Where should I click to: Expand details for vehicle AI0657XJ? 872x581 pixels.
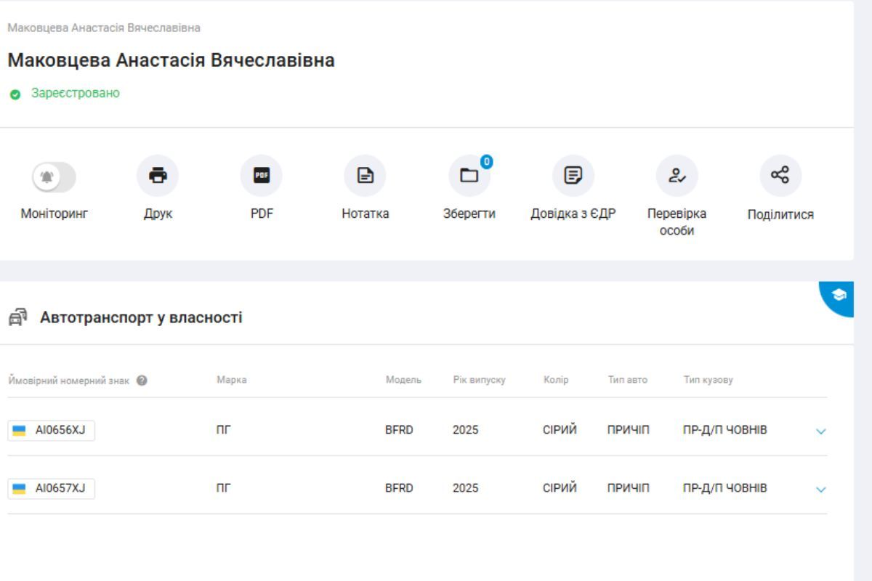tap(820, 488)
